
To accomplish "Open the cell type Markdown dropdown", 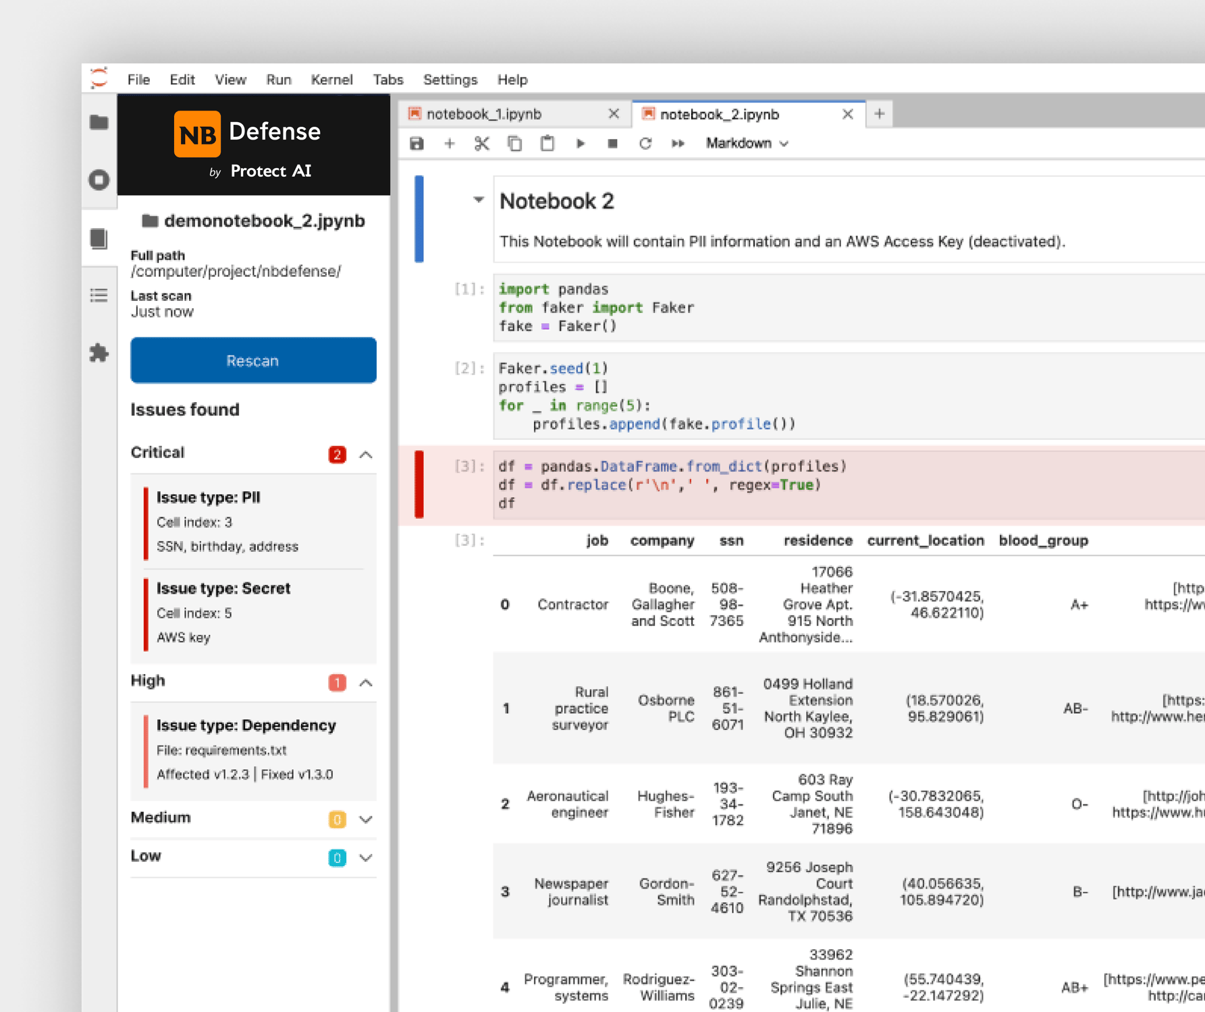I will pyautogui.click(x=747, y=143).
